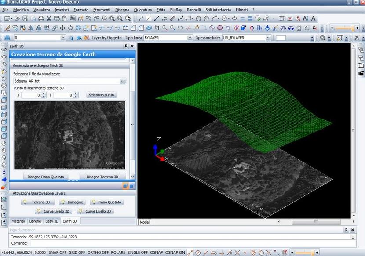Switch to the Easy 3D tab
The width and height of the screenshot is (365, 256).
(x=51, y=221)
